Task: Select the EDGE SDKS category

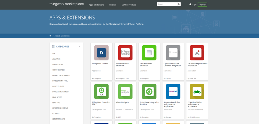Action: tap(56, 103)
